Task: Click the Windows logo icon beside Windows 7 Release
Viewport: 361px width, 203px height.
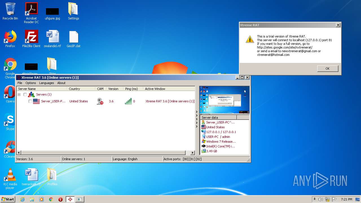Action: point(203,141)
